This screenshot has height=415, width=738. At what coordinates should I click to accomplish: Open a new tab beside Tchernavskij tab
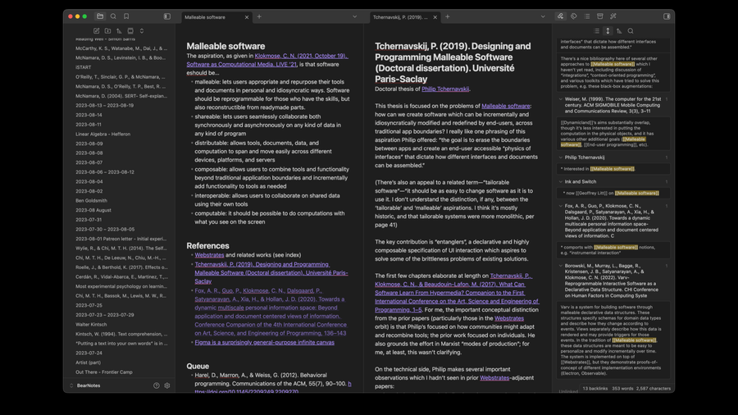point(448,16)
